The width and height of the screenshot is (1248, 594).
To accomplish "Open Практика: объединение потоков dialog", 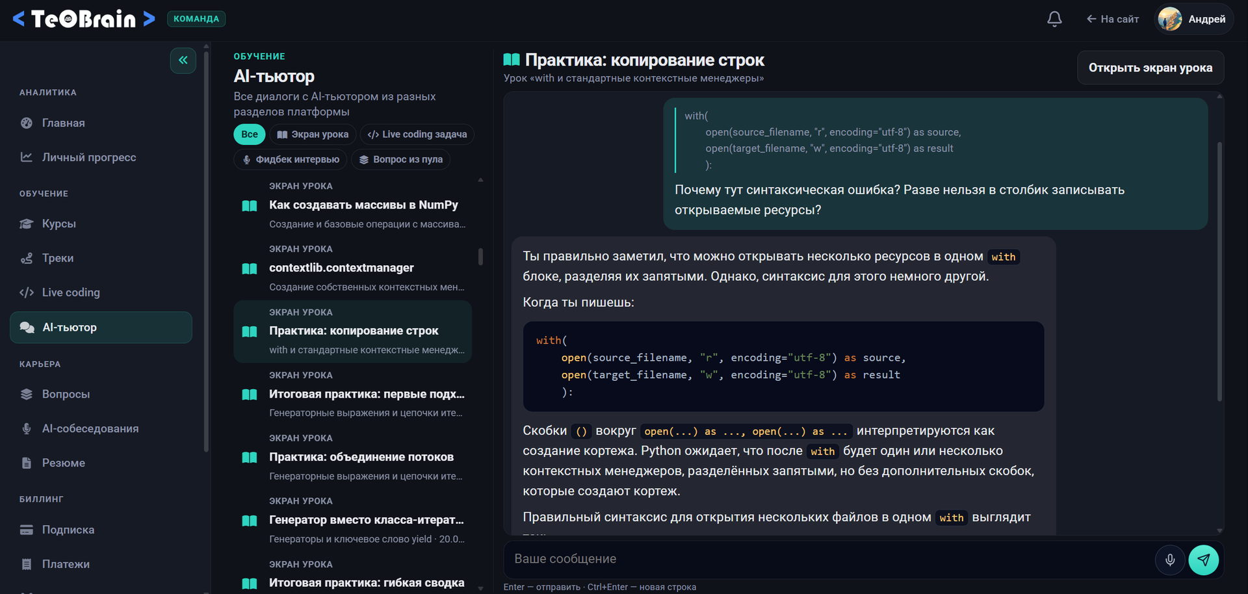I will [353, 458].
